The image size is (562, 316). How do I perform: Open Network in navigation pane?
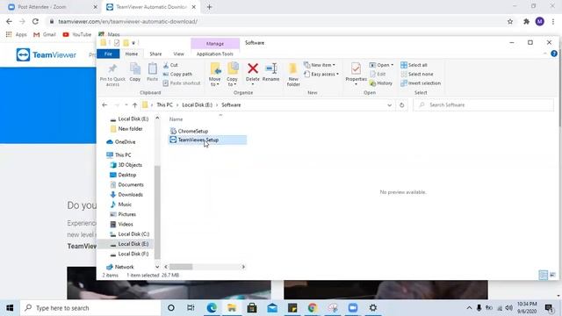click(x=120, y=267)
